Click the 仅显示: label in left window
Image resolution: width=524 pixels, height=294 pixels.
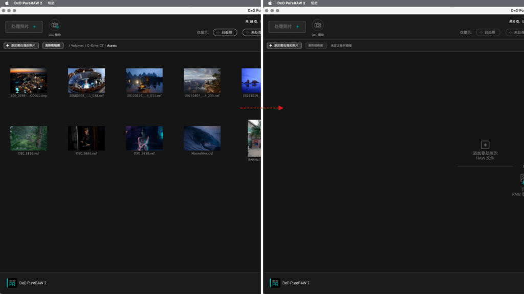tap(203, 32)
